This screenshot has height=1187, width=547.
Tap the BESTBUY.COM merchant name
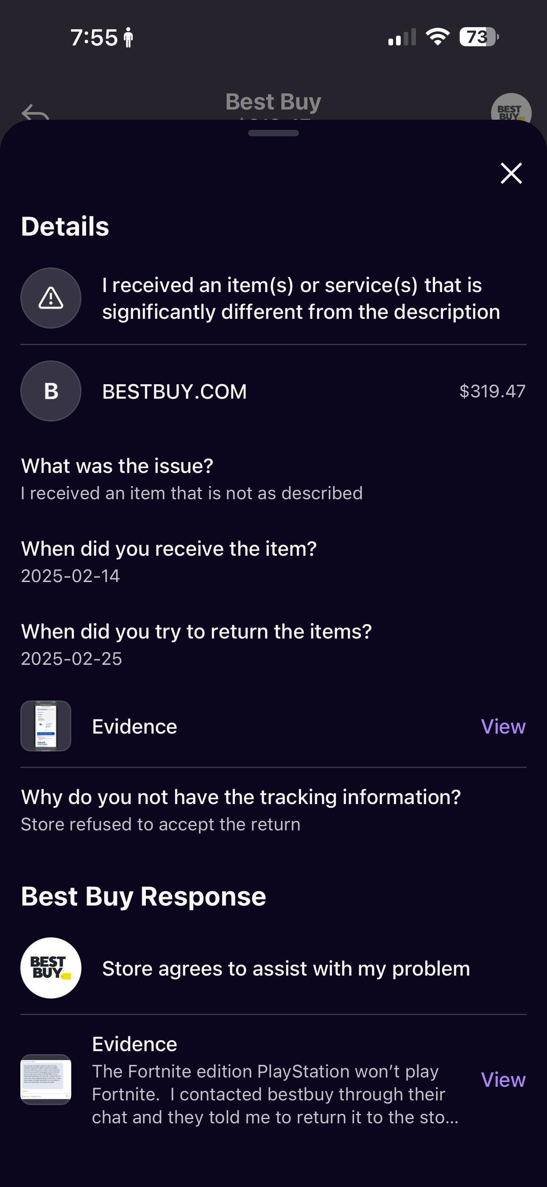[174, 392]
